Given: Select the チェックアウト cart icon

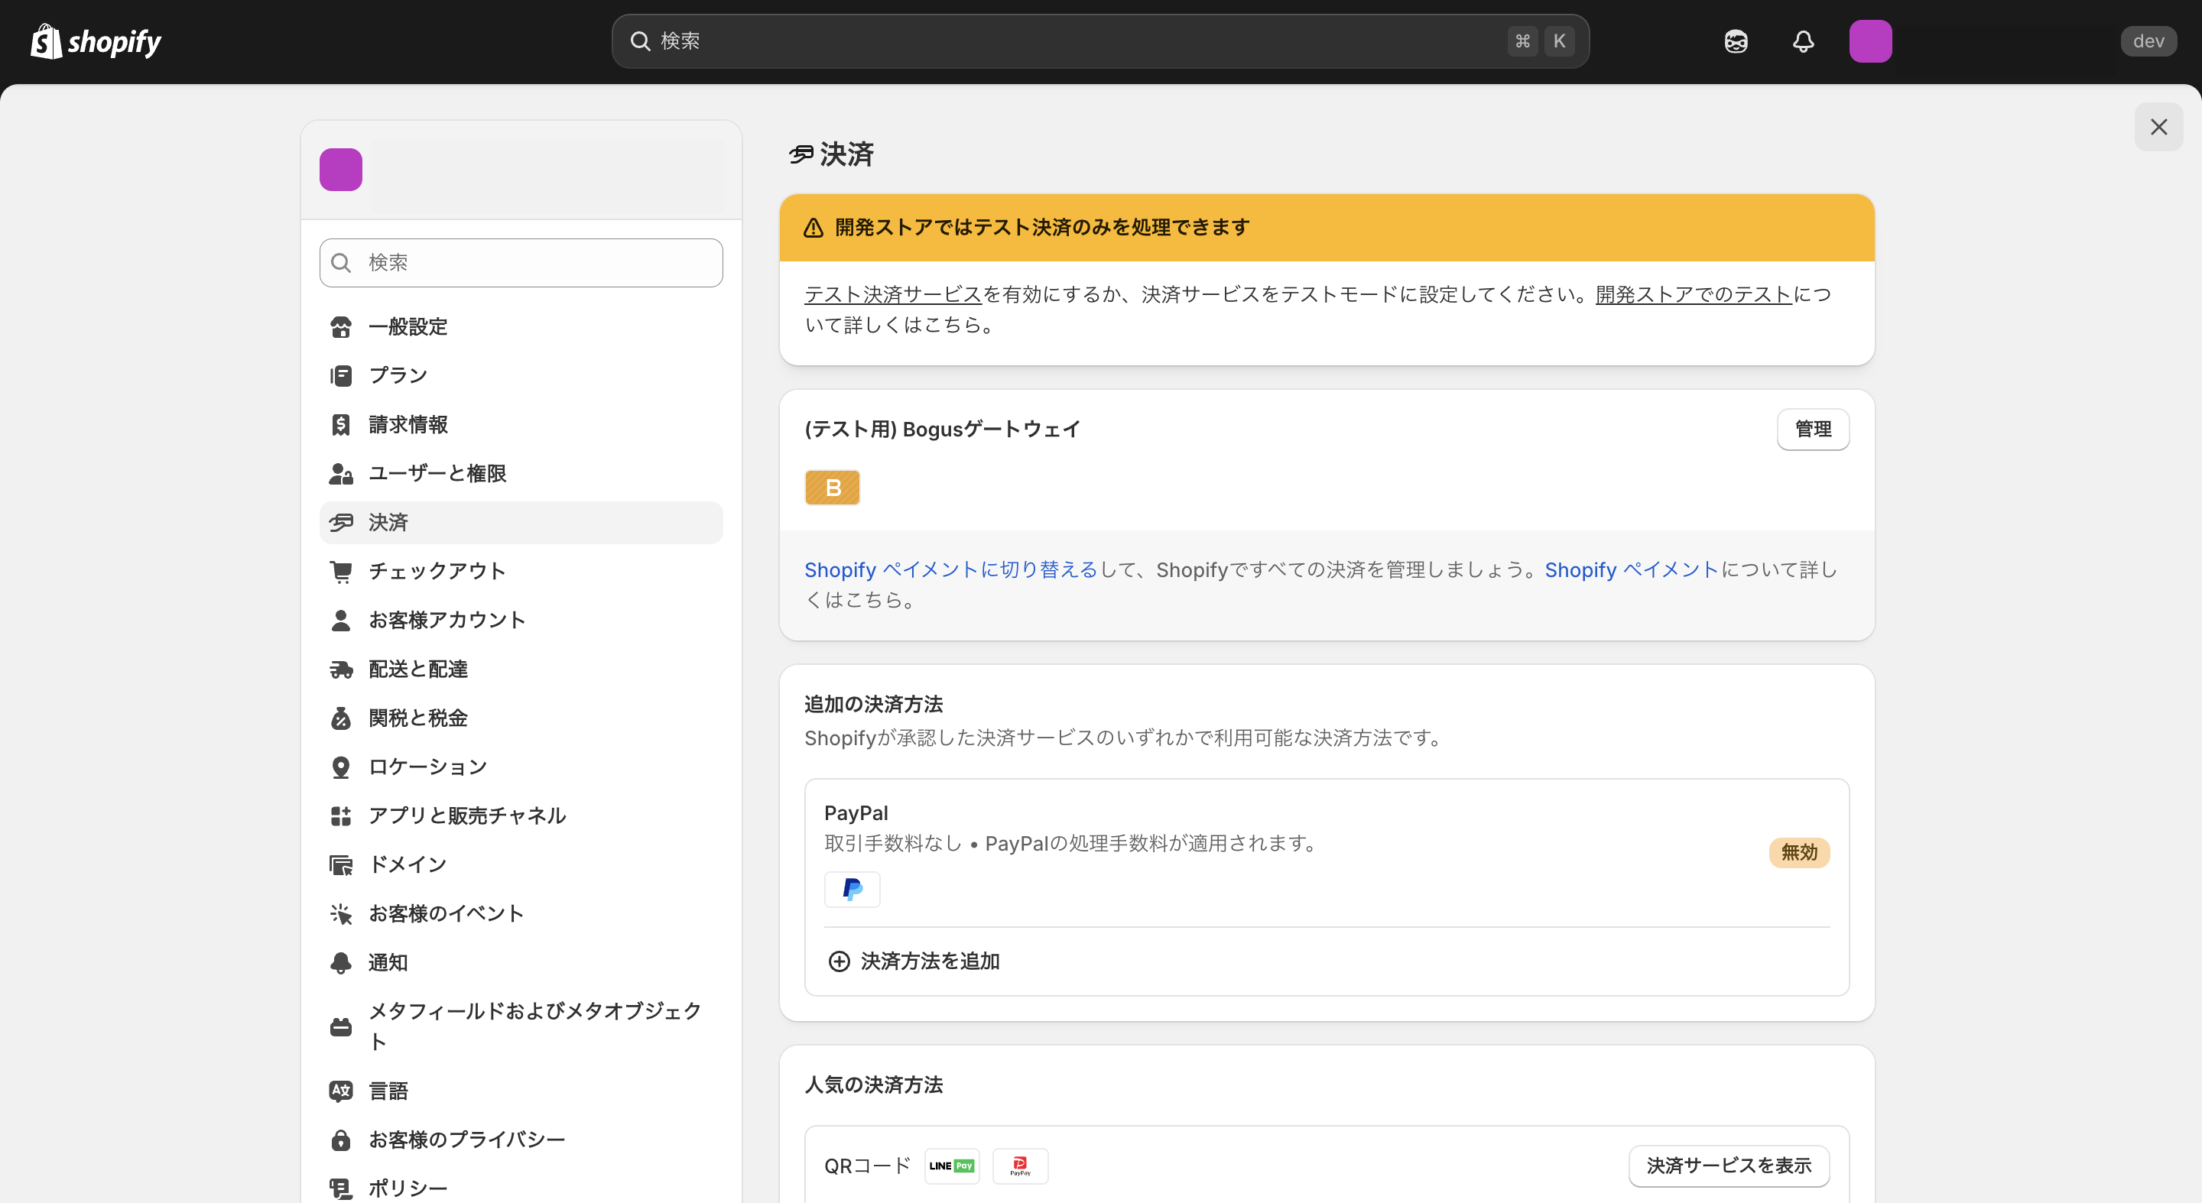Looking at the screenshot, I should click(x=341, y=571).
